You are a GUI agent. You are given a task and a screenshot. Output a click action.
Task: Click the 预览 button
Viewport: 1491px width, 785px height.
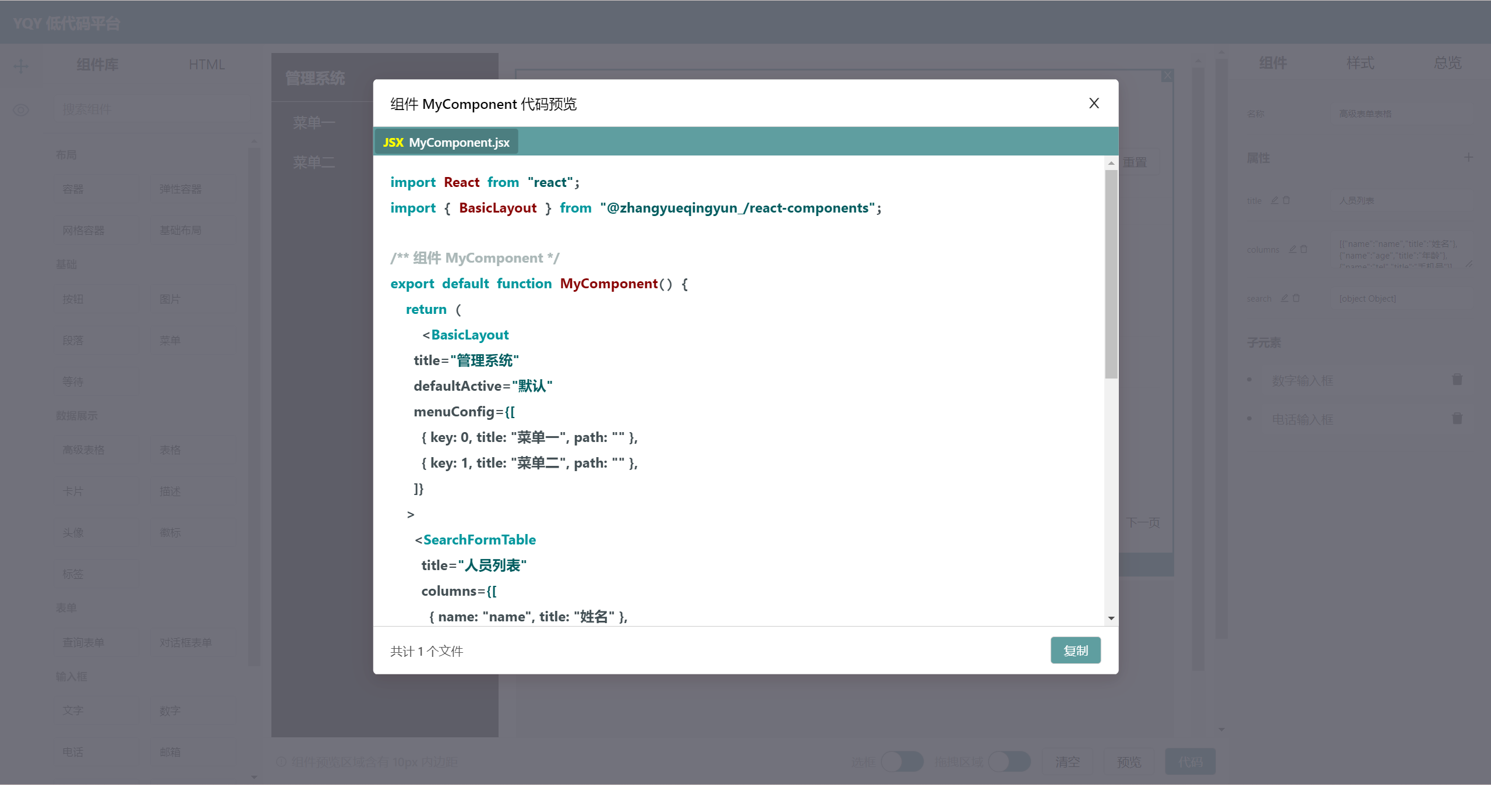point(1129,762)
